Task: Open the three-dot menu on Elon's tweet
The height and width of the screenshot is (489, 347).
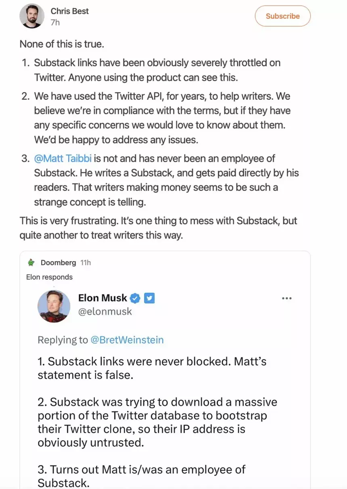Action: 287,298
